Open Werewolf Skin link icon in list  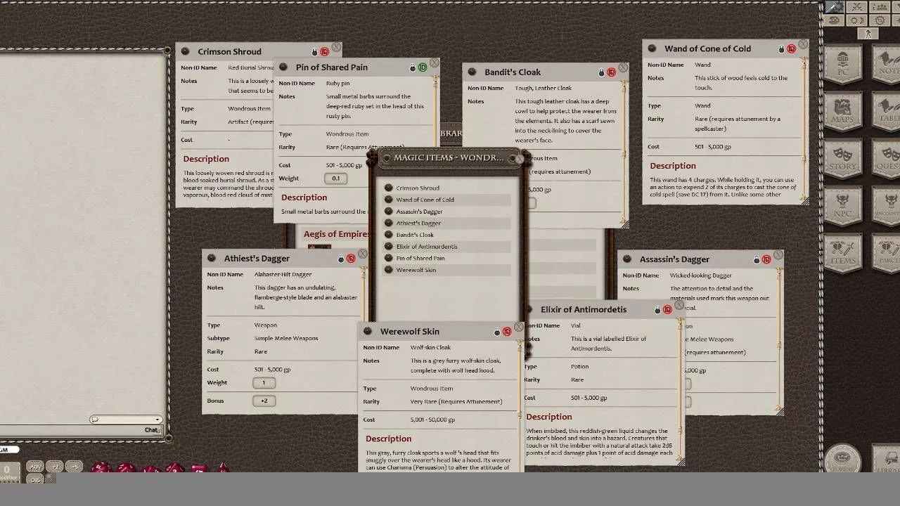tap(388, 270)
